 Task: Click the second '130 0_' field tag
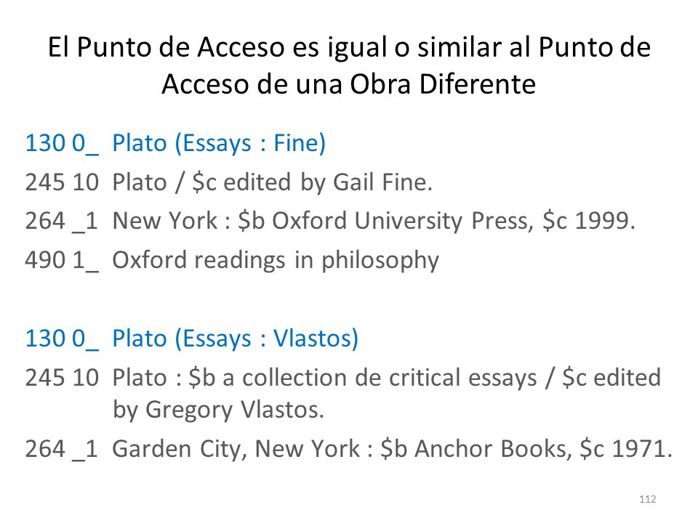(x=62, y=338)
